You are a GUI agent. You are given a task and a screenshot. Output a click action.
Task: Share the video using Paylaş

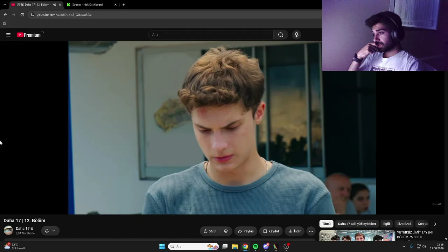coord(246,231)
